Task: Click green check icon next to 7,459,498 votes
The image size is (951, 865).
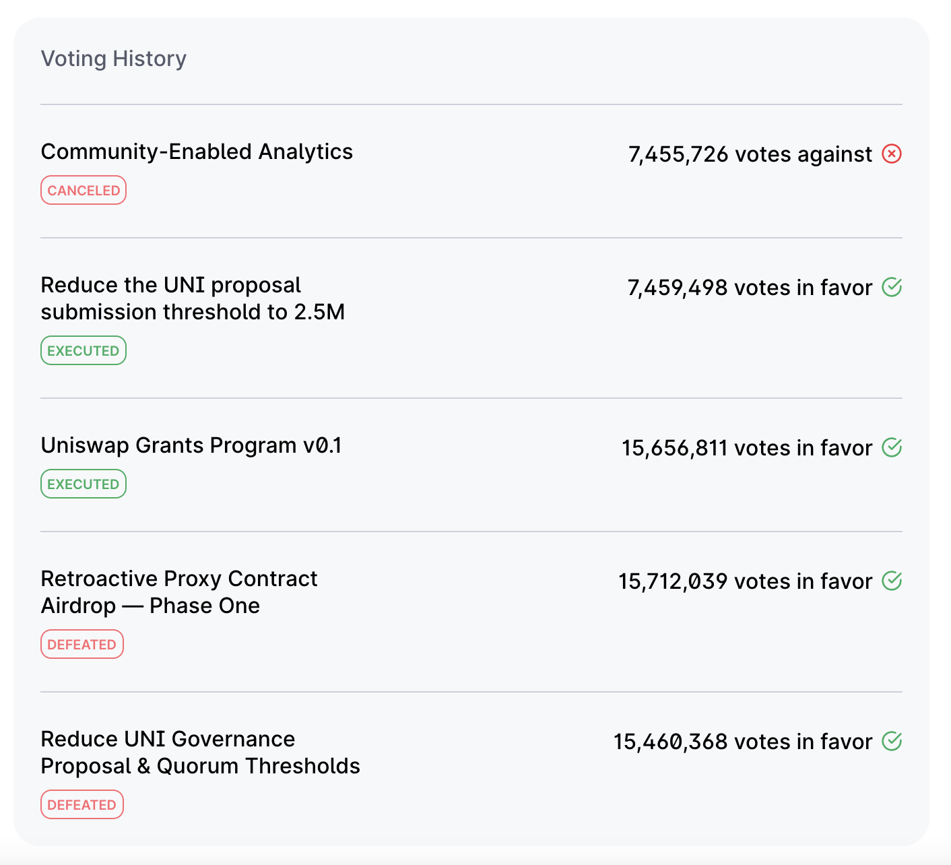Action: point(892,288)
